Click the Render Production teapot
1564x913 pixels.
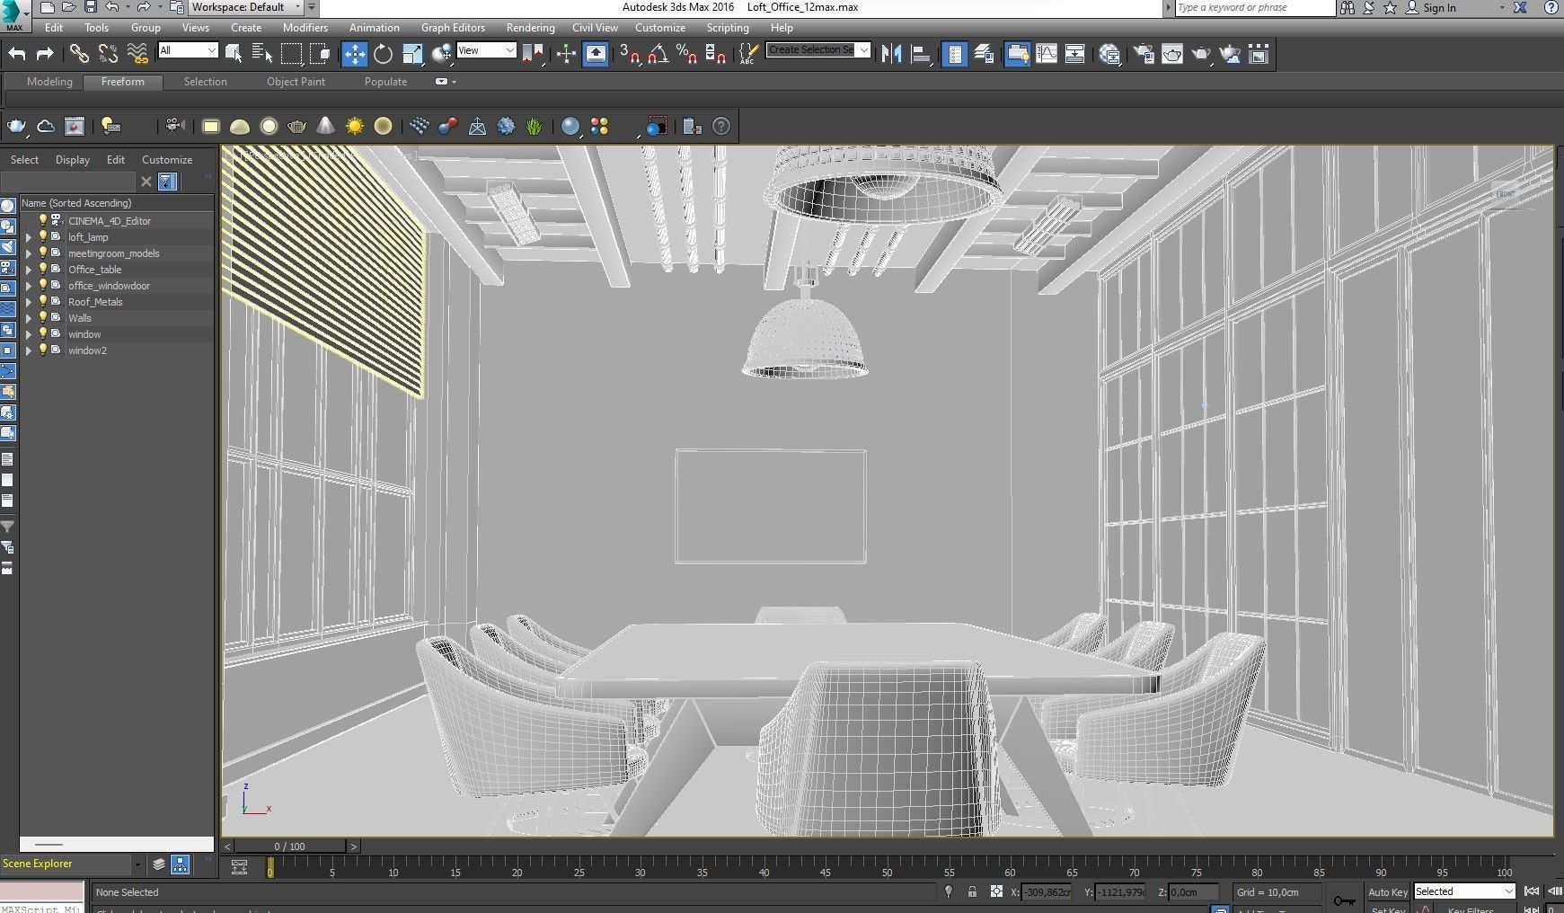(x=1201, y=54)
